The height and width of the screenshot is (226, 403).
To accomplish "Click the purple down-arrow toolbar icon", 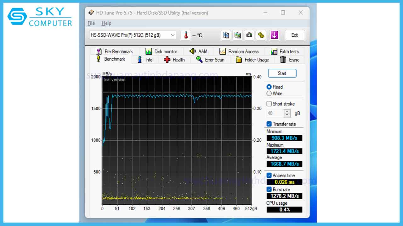I will (x=274, y=35).
